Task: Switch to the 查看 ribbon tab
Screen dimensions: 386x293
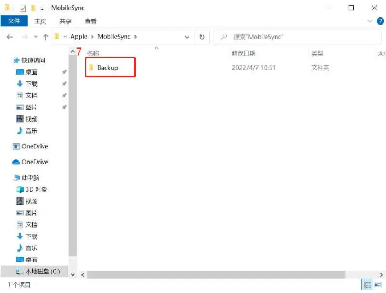Action: [90, 21]
